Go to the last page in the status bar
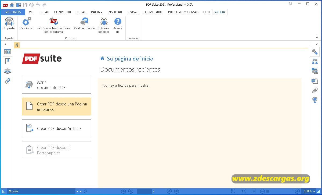 point(176,191)
